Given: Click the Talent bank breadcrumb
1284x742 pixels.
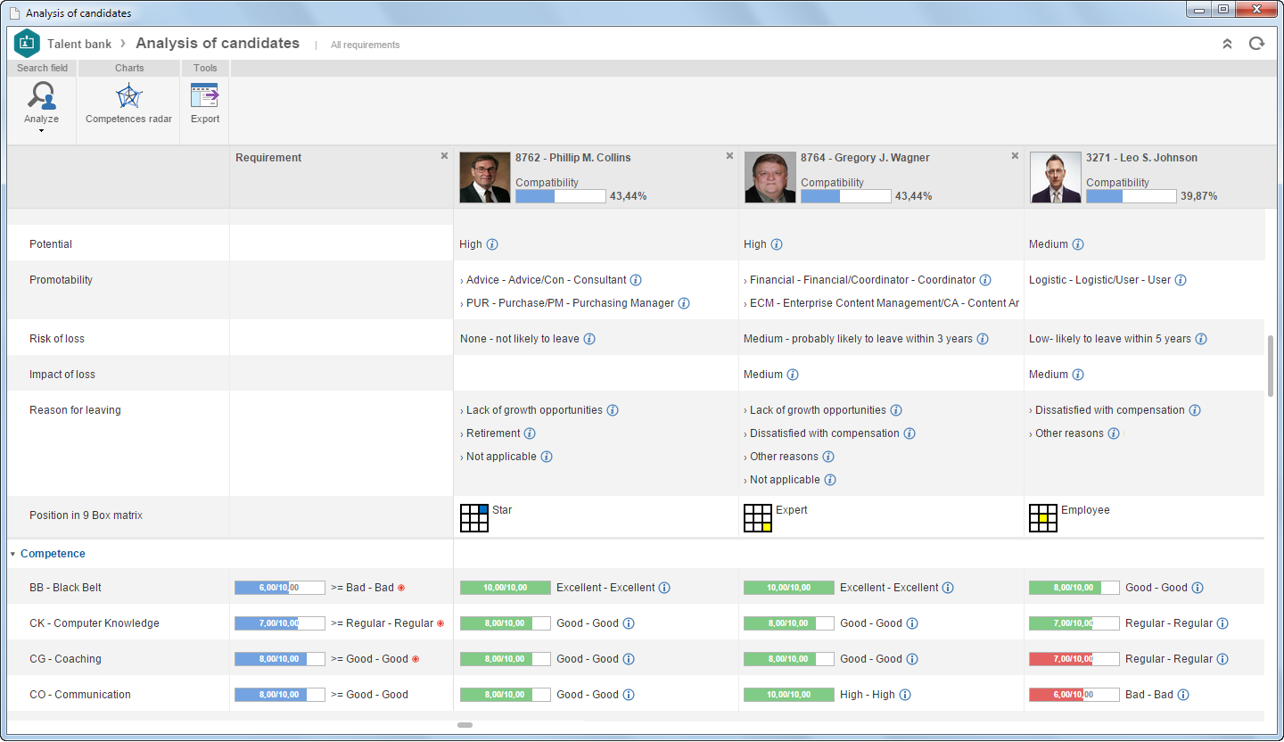Looking at the screenshot, I should (79, 44).
